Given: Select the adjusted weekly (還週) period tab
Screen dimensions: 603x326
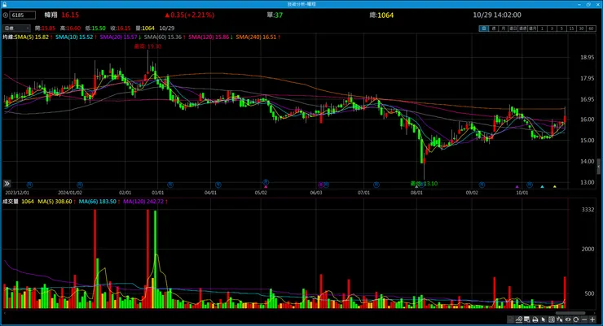Looking at the screenshot, I should click(x=522, y=28).
